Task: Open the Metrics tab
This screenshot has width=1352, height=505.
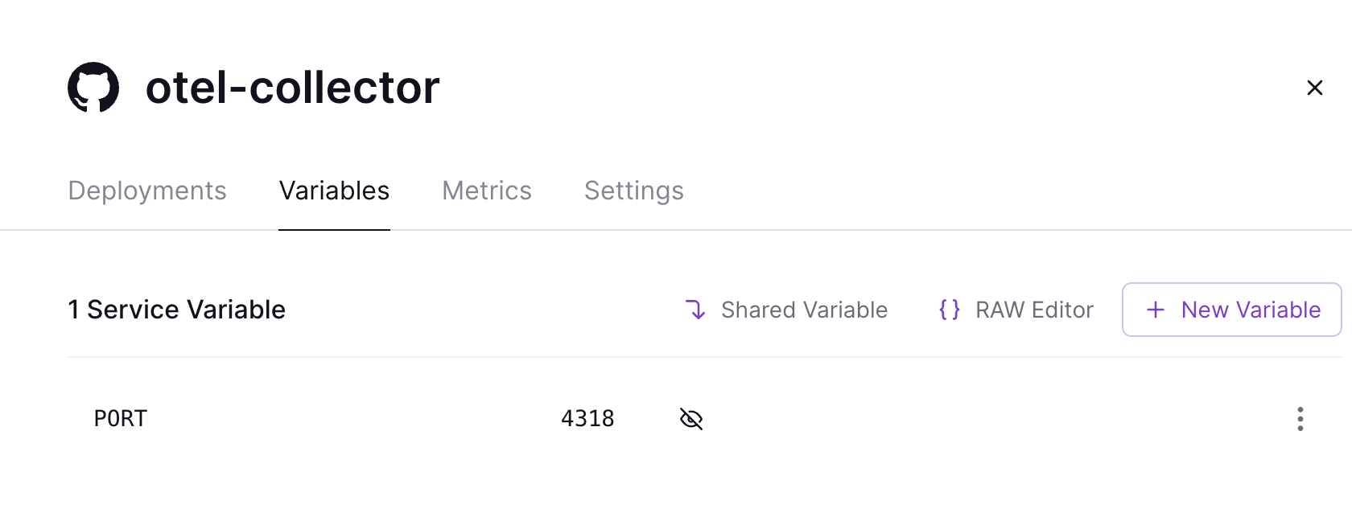Action: [487, 191]
